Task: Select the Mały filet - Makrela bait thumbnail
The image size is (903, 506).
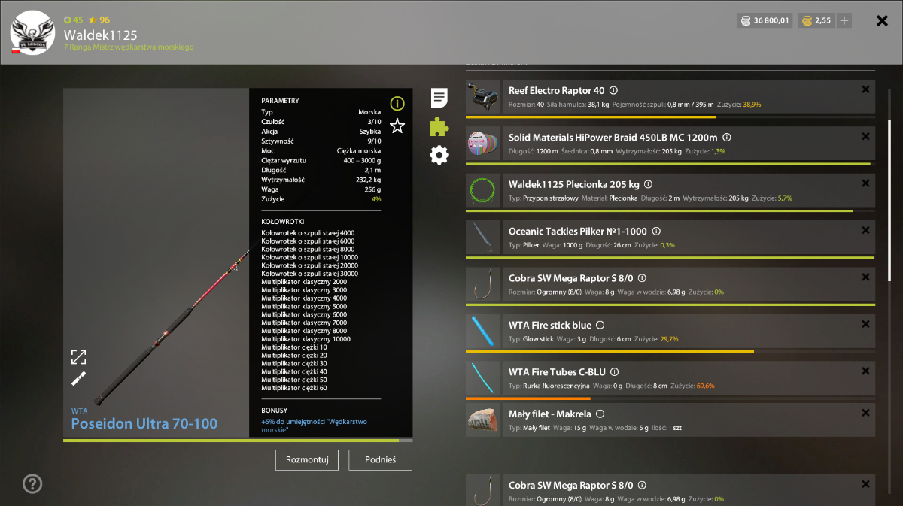Action: coord(483,420)
